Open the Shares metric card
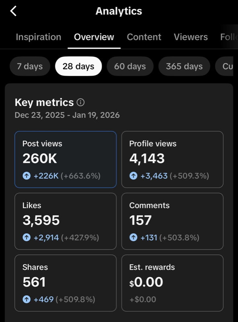238x322 pixels. coord(66,282)
